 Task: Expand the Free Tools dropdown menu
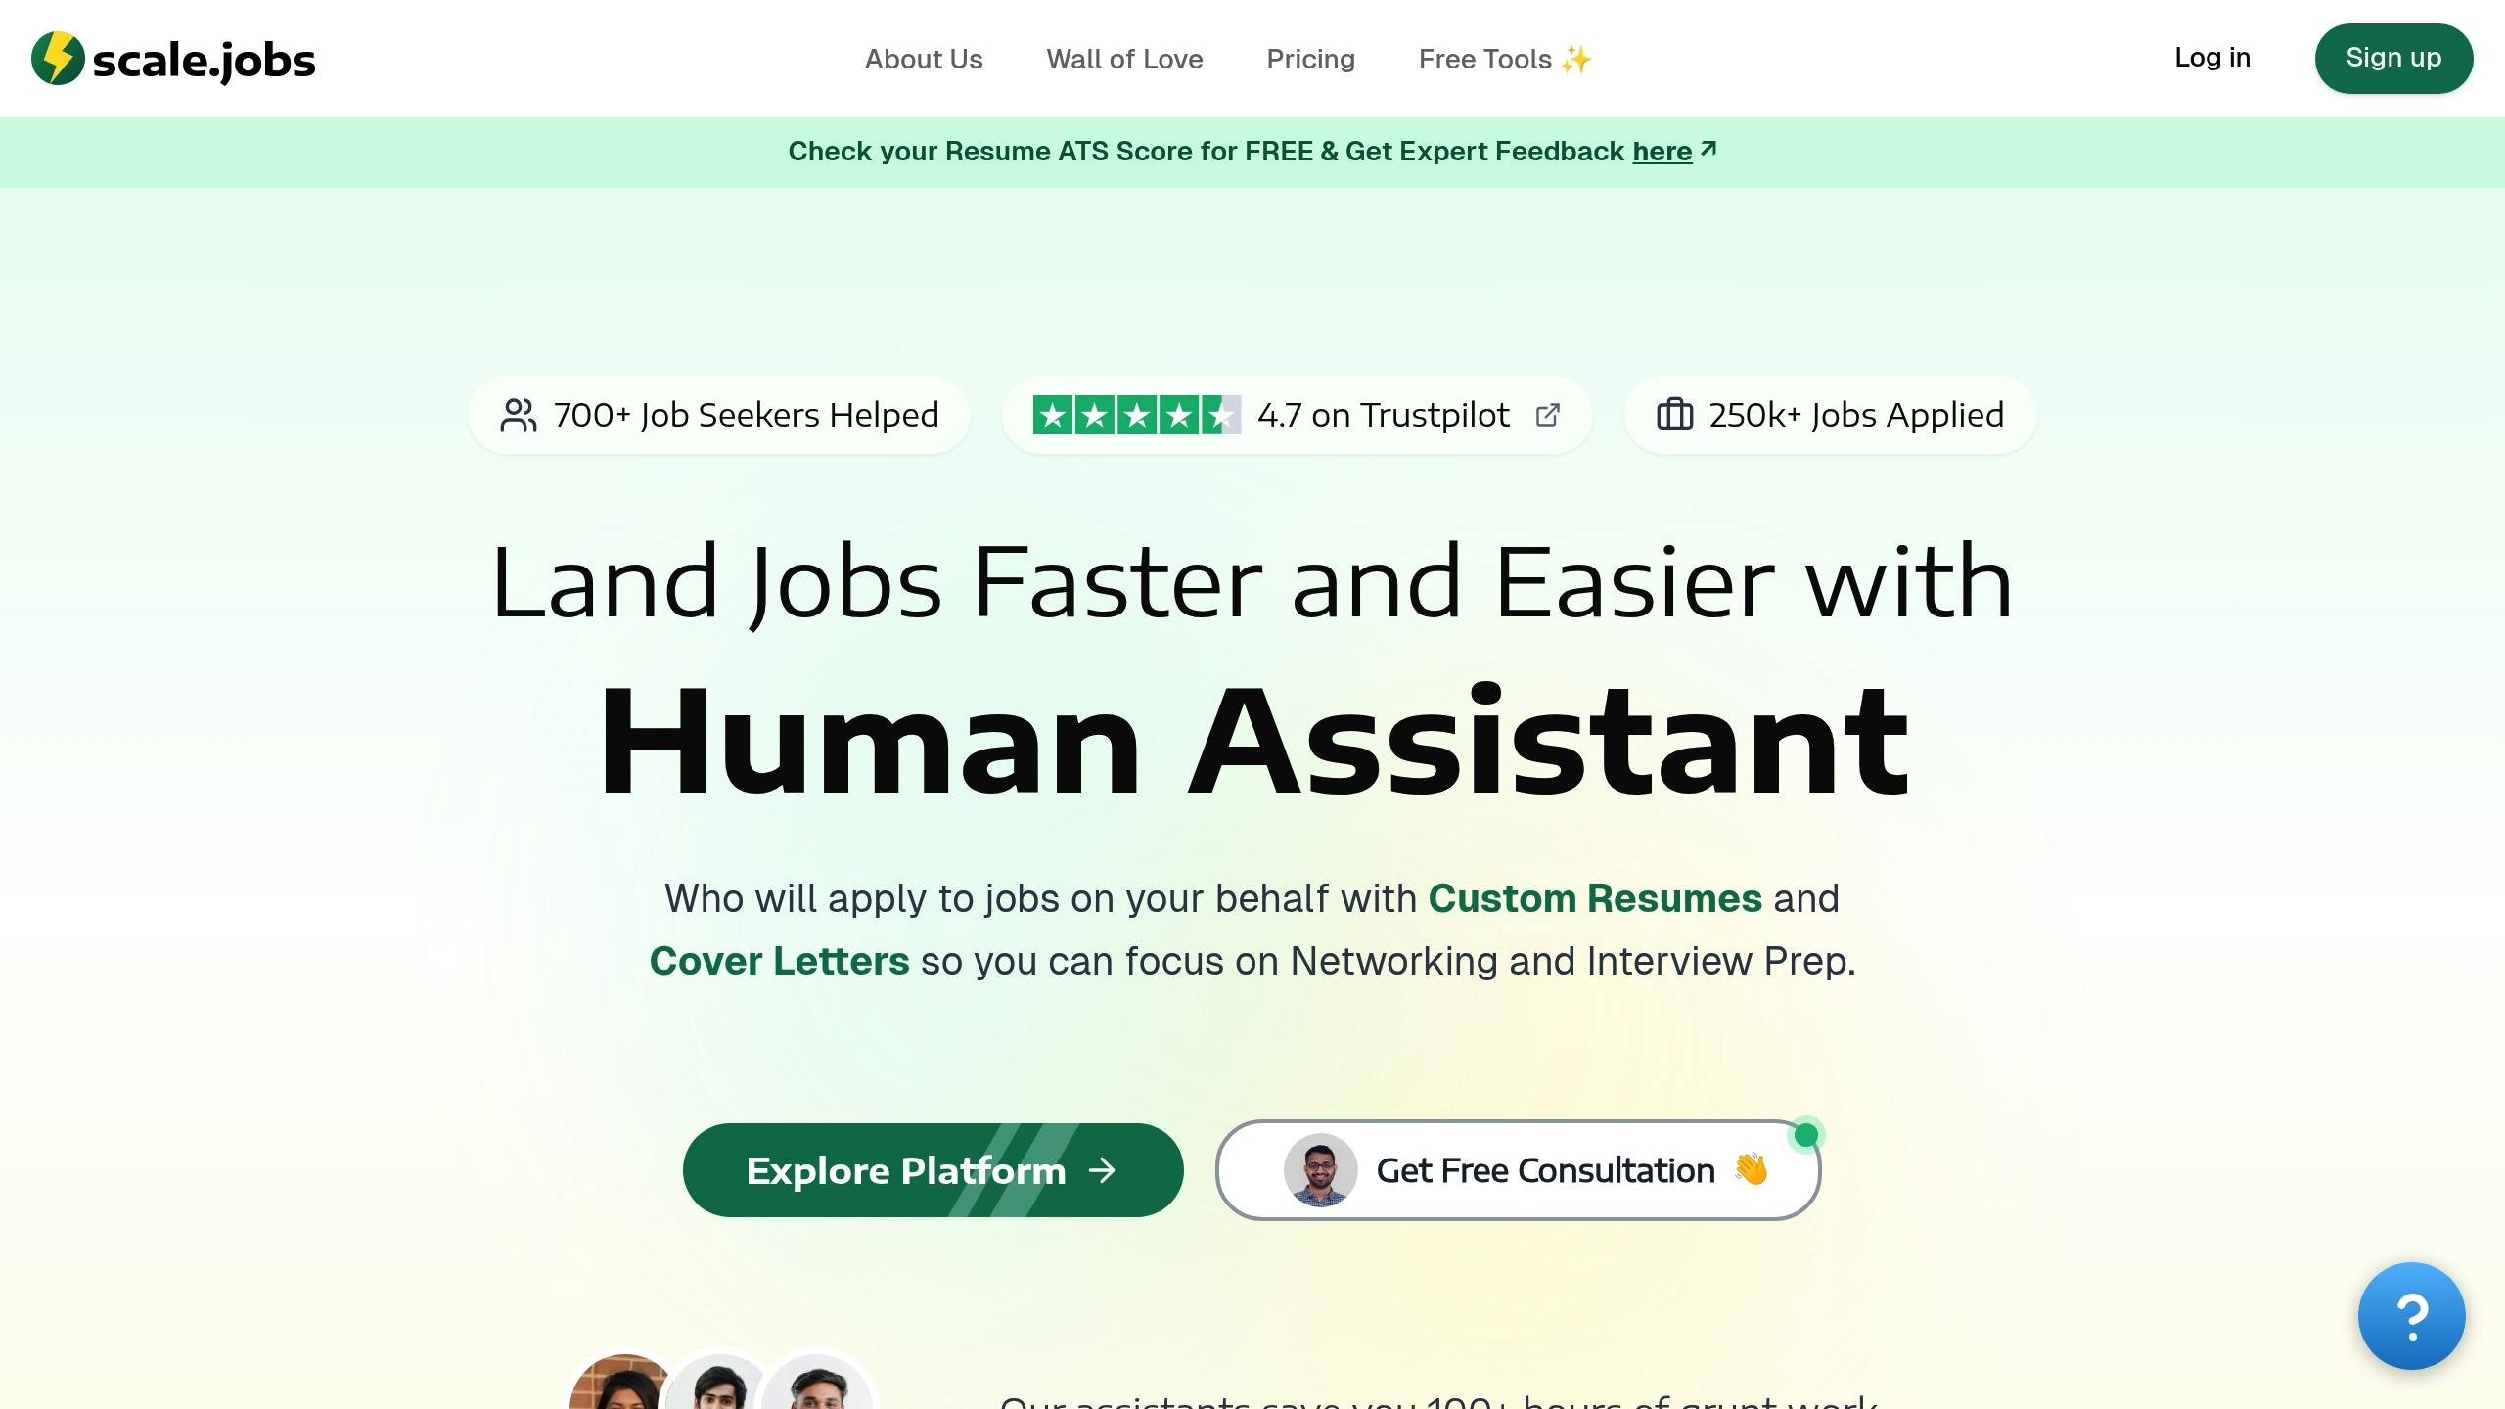click(1504, 59)
